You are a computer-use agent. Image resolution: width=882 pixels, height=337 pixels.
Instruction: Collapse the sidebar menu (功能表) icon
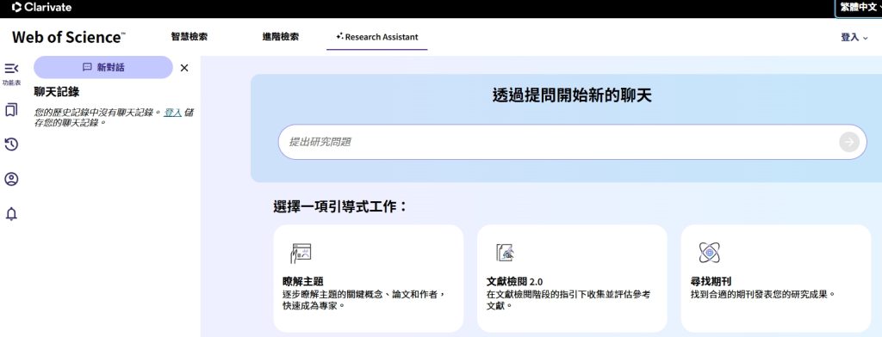(x=11, y=69)
